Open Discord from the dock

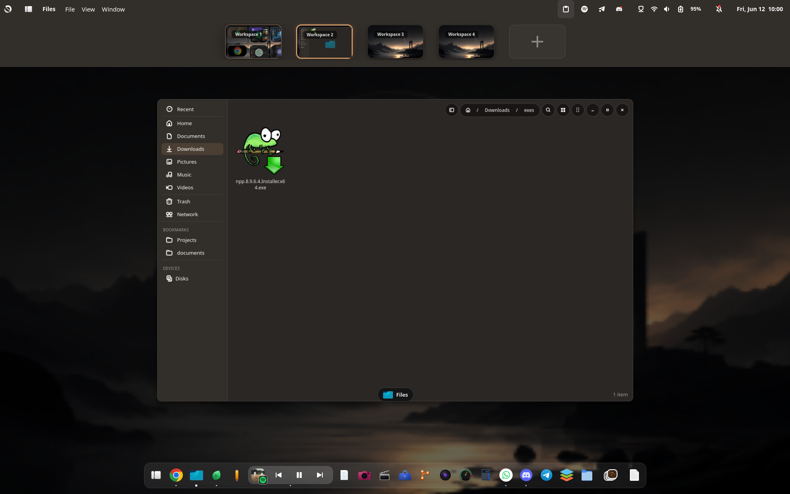(x=526, y=475)
